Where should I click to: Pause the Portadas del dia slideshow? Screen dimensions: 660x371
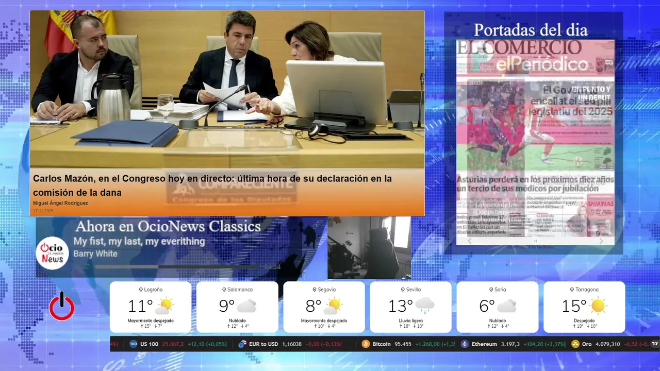pyautogui.click(x=535, y=241)
